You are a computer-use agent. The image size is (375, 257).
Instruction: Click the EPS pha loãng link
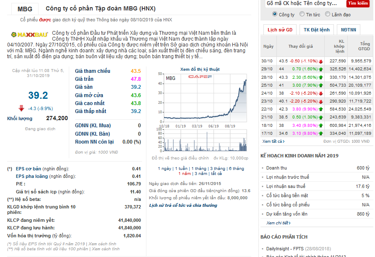tap(32, 176)
